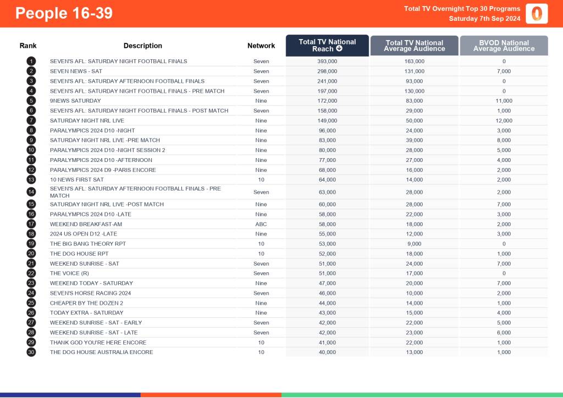
Task: Click the 149,000 reach value
Action: coord(327,120)
